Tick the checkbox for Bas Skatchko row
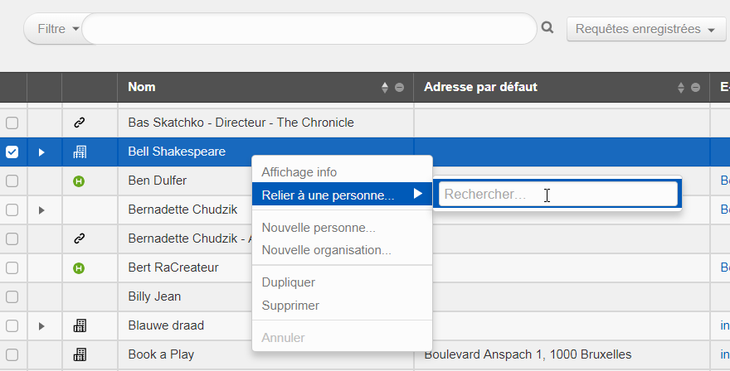This screenshot has height=371, width=730. coord(12,123)
